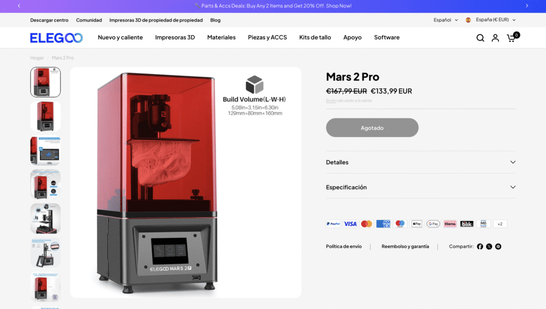Open the España (€ EUR) country selector

click(x=491, y=20)
